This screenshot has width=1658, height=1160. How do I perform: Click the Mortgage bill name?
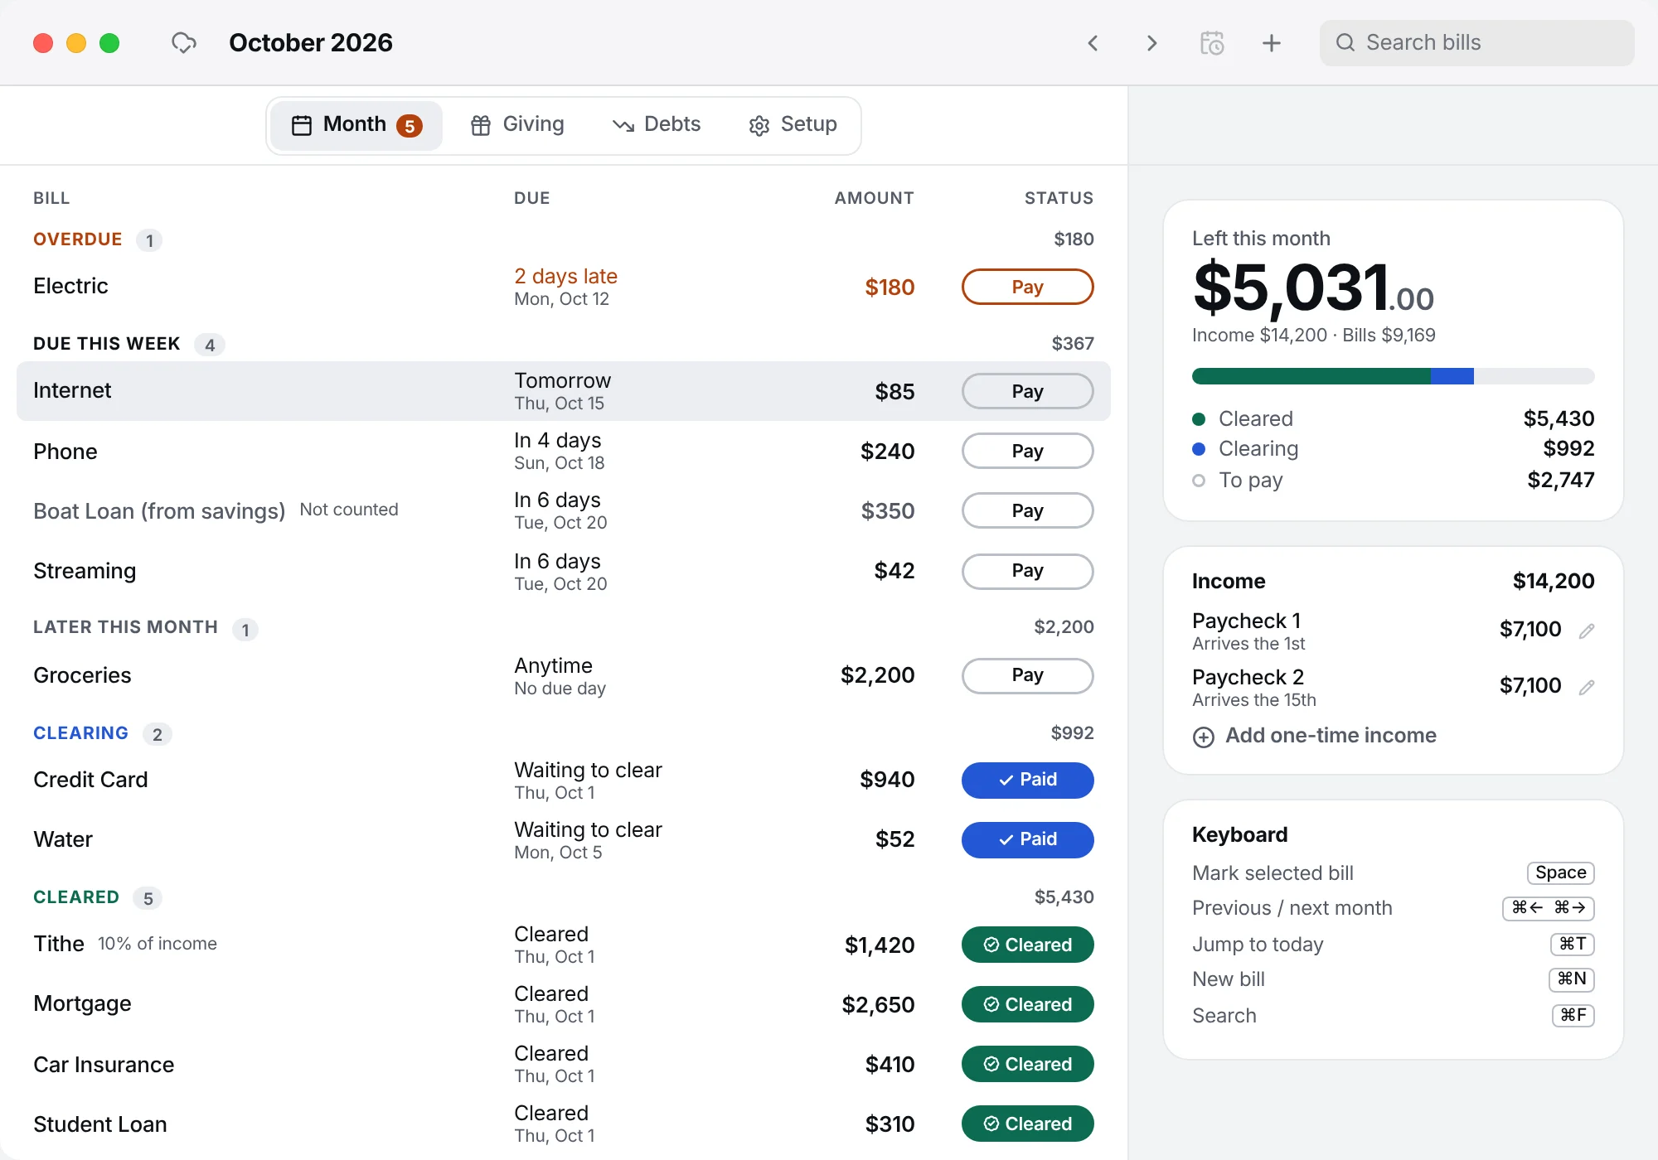pos(82,1003)
